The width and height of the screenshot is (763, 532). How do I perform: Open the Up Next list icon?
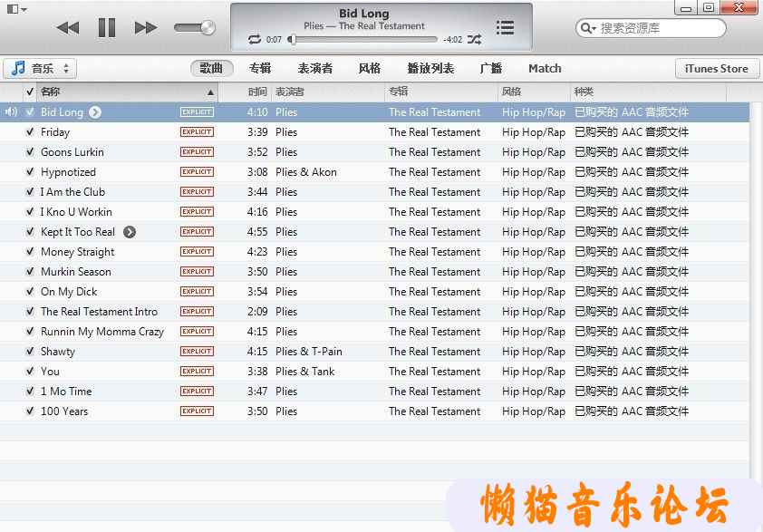click(505, 28)
